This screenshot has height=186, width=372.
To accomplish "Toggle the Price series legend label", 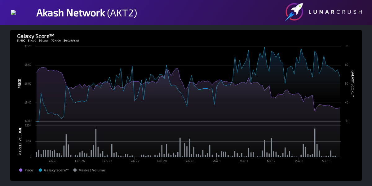I will [29, 170].
